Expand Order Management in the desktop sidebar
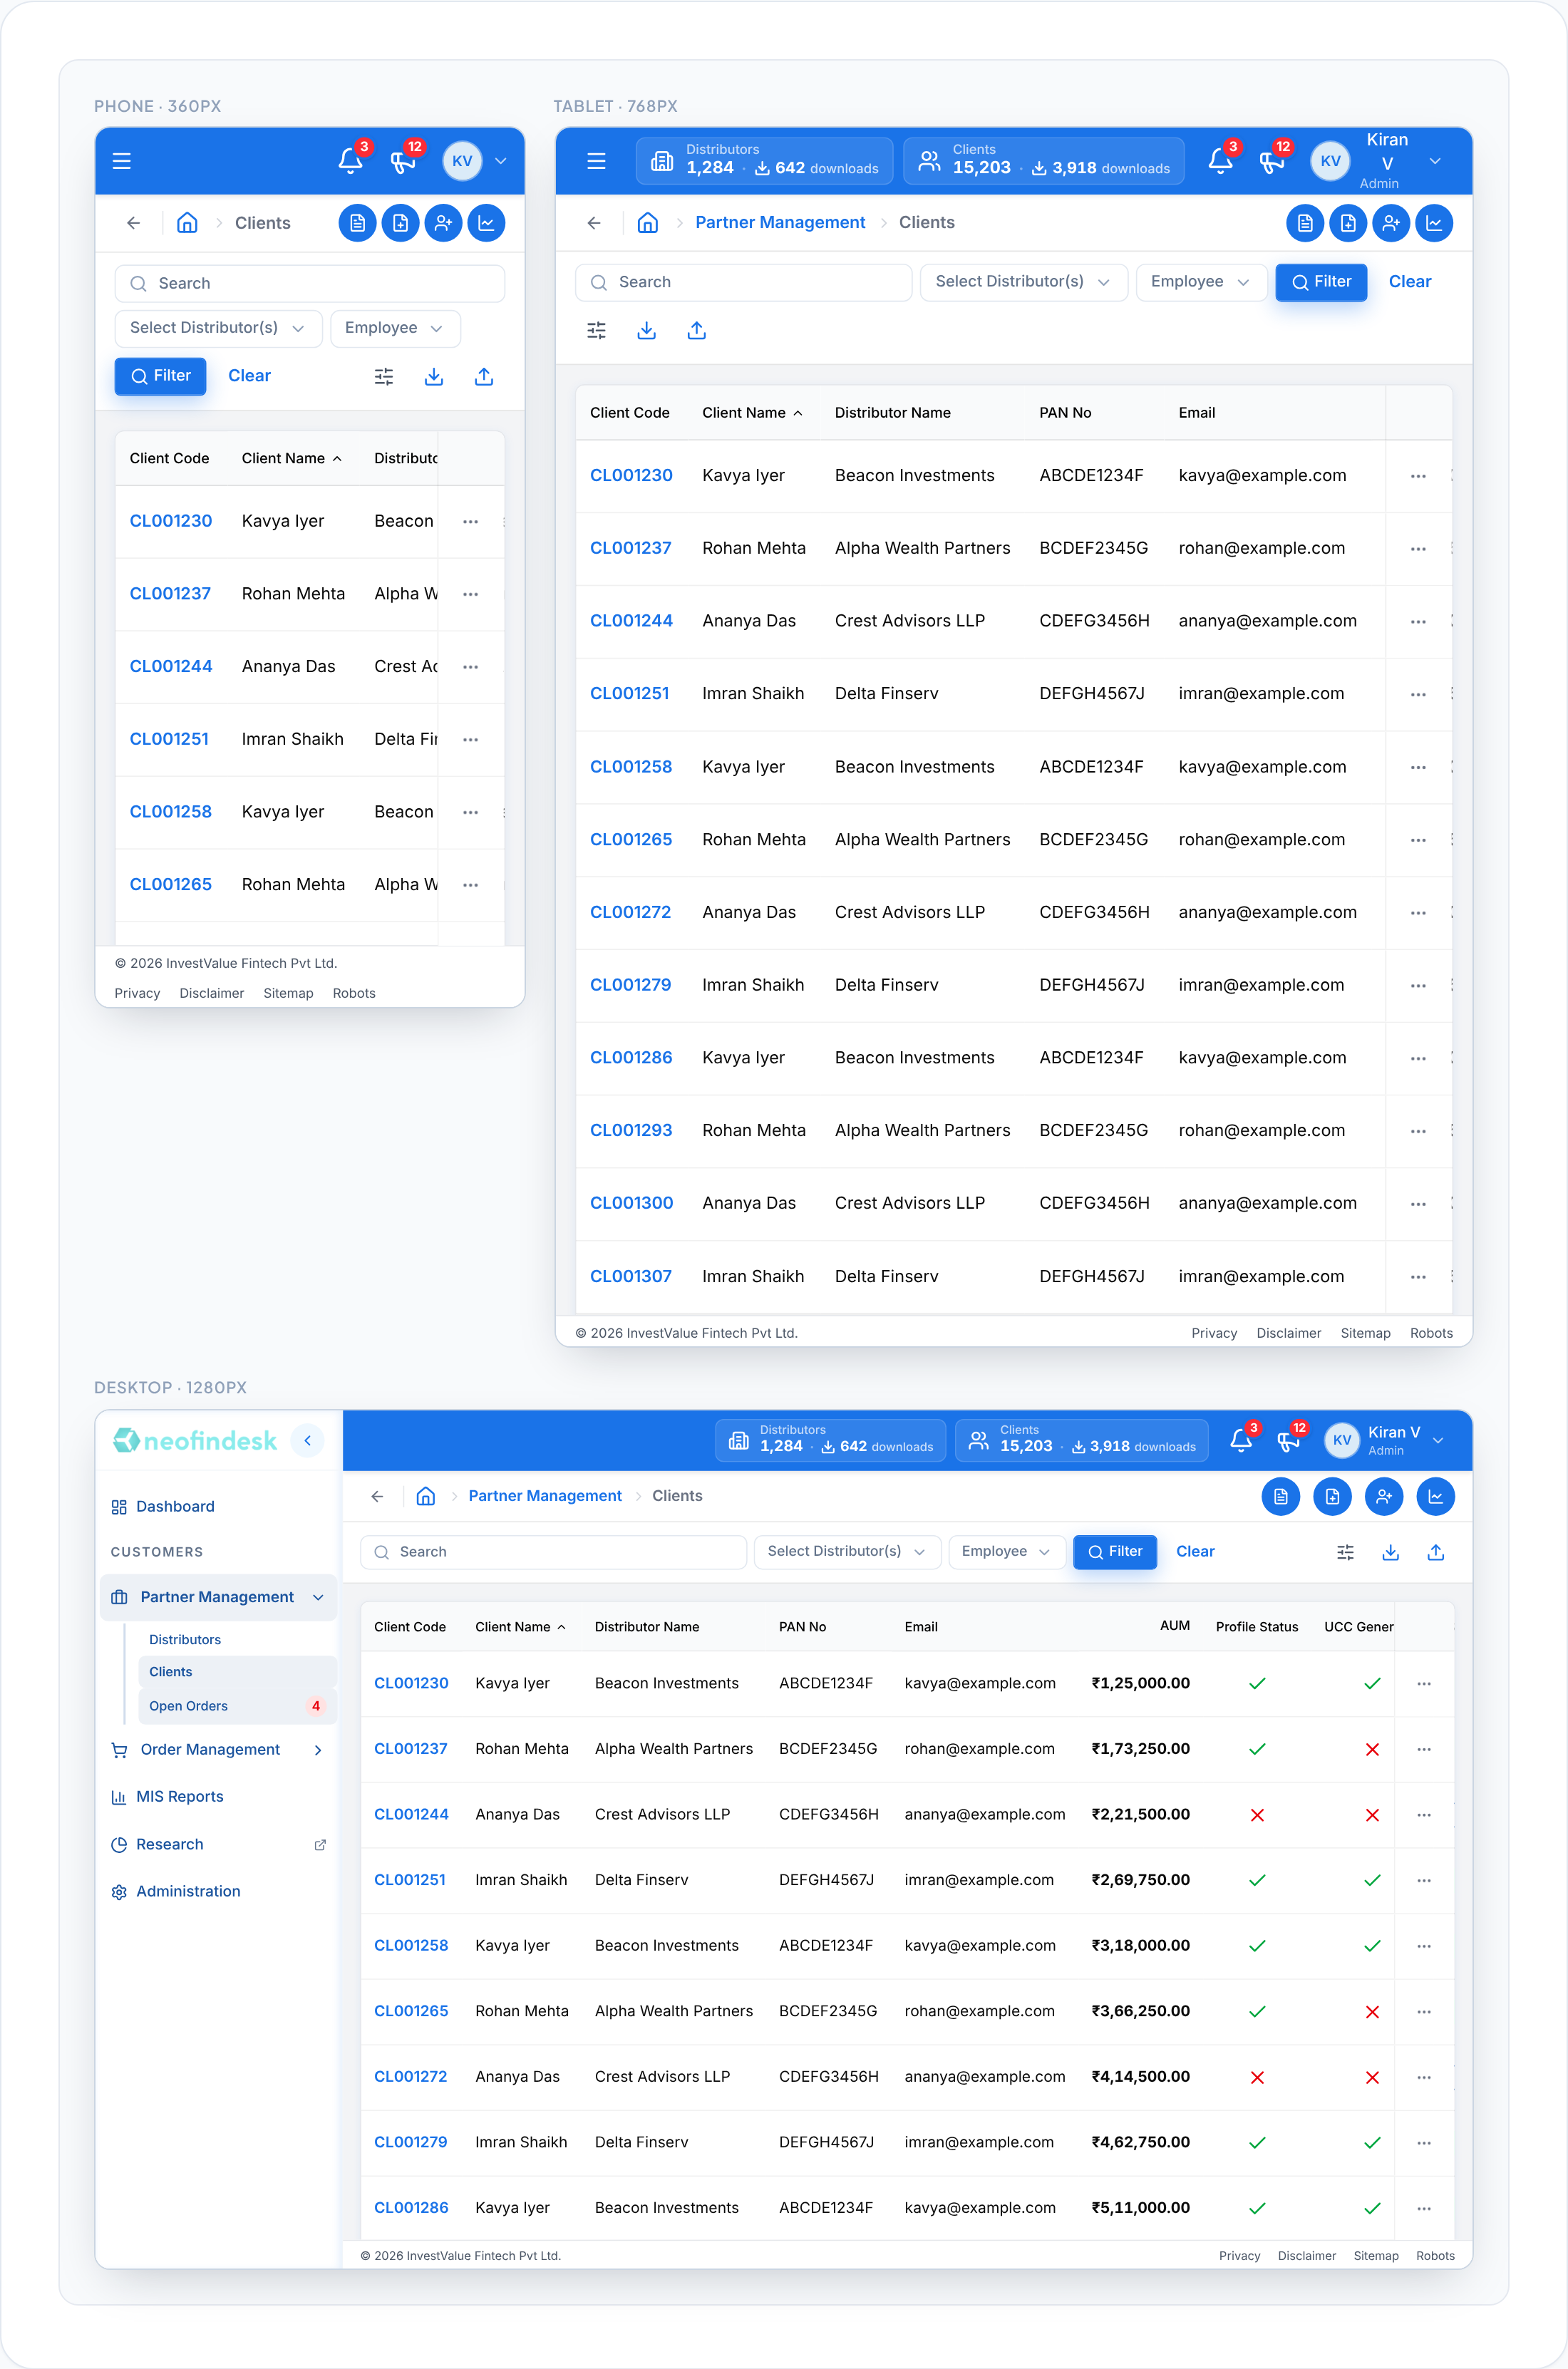Screen dimensions: 1568x2369 point(219,1749)
